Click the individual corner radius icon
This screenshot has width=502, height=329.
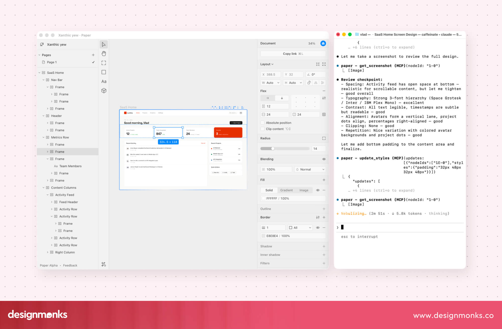[324, 138]
